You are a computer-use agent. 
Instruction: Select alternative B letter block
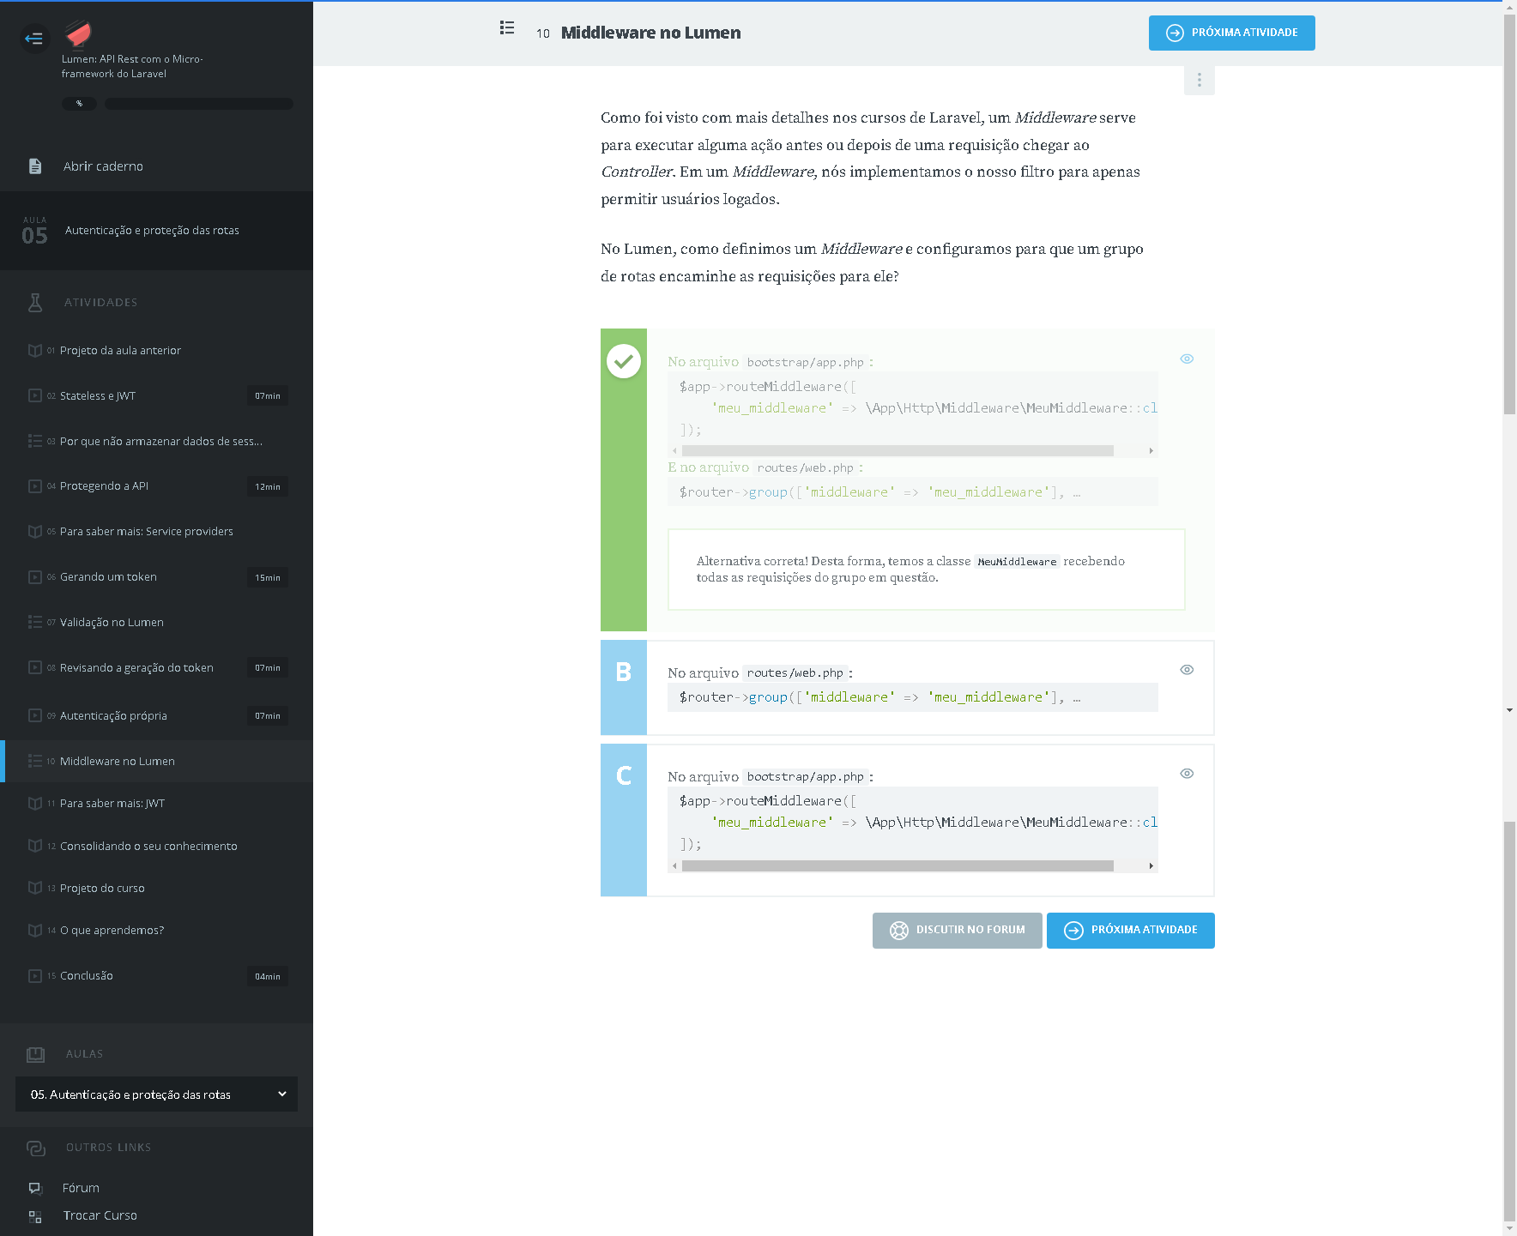tap(624, 688)
